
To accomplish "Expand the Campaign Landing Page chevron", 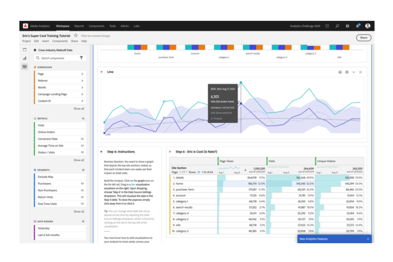I will (x=82, y=94).
